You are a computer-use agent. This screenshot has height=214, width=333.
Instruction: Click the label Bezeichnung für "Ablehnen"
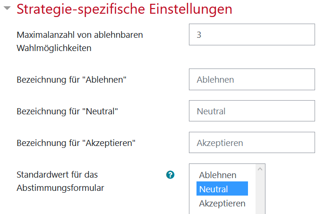72,80
